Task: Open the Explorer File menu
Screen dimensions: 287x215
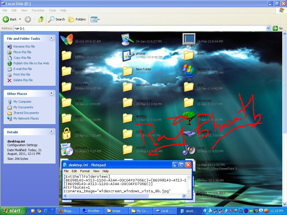Action: 5,10
